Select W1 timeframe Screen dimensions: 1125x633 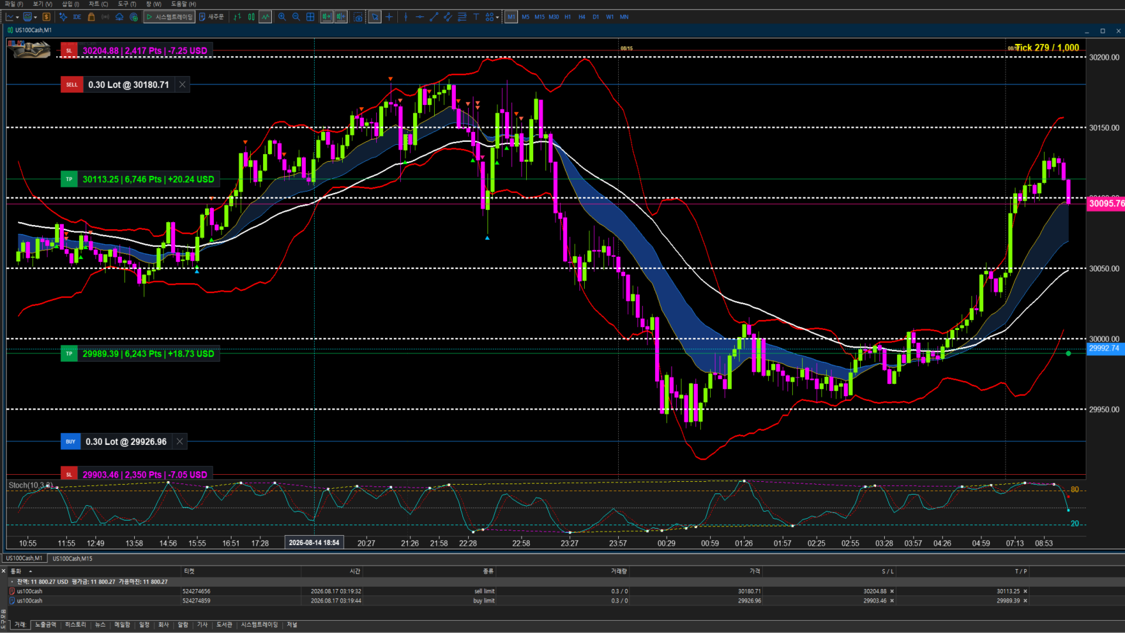tap(610, 17)
